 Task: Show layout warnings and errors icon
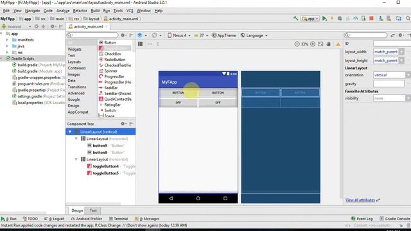coord(338,44)
